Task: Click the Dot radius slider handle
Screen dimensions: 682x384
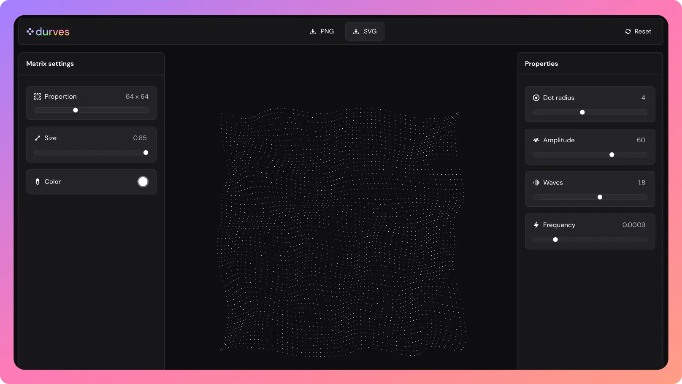Action: [582, 113]
